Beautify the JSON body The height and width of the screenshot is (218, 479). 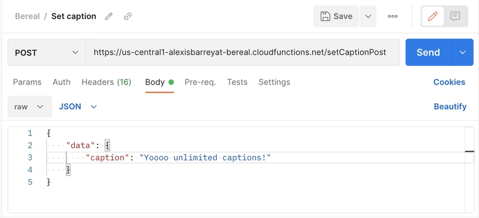click(x=450, y=107)
